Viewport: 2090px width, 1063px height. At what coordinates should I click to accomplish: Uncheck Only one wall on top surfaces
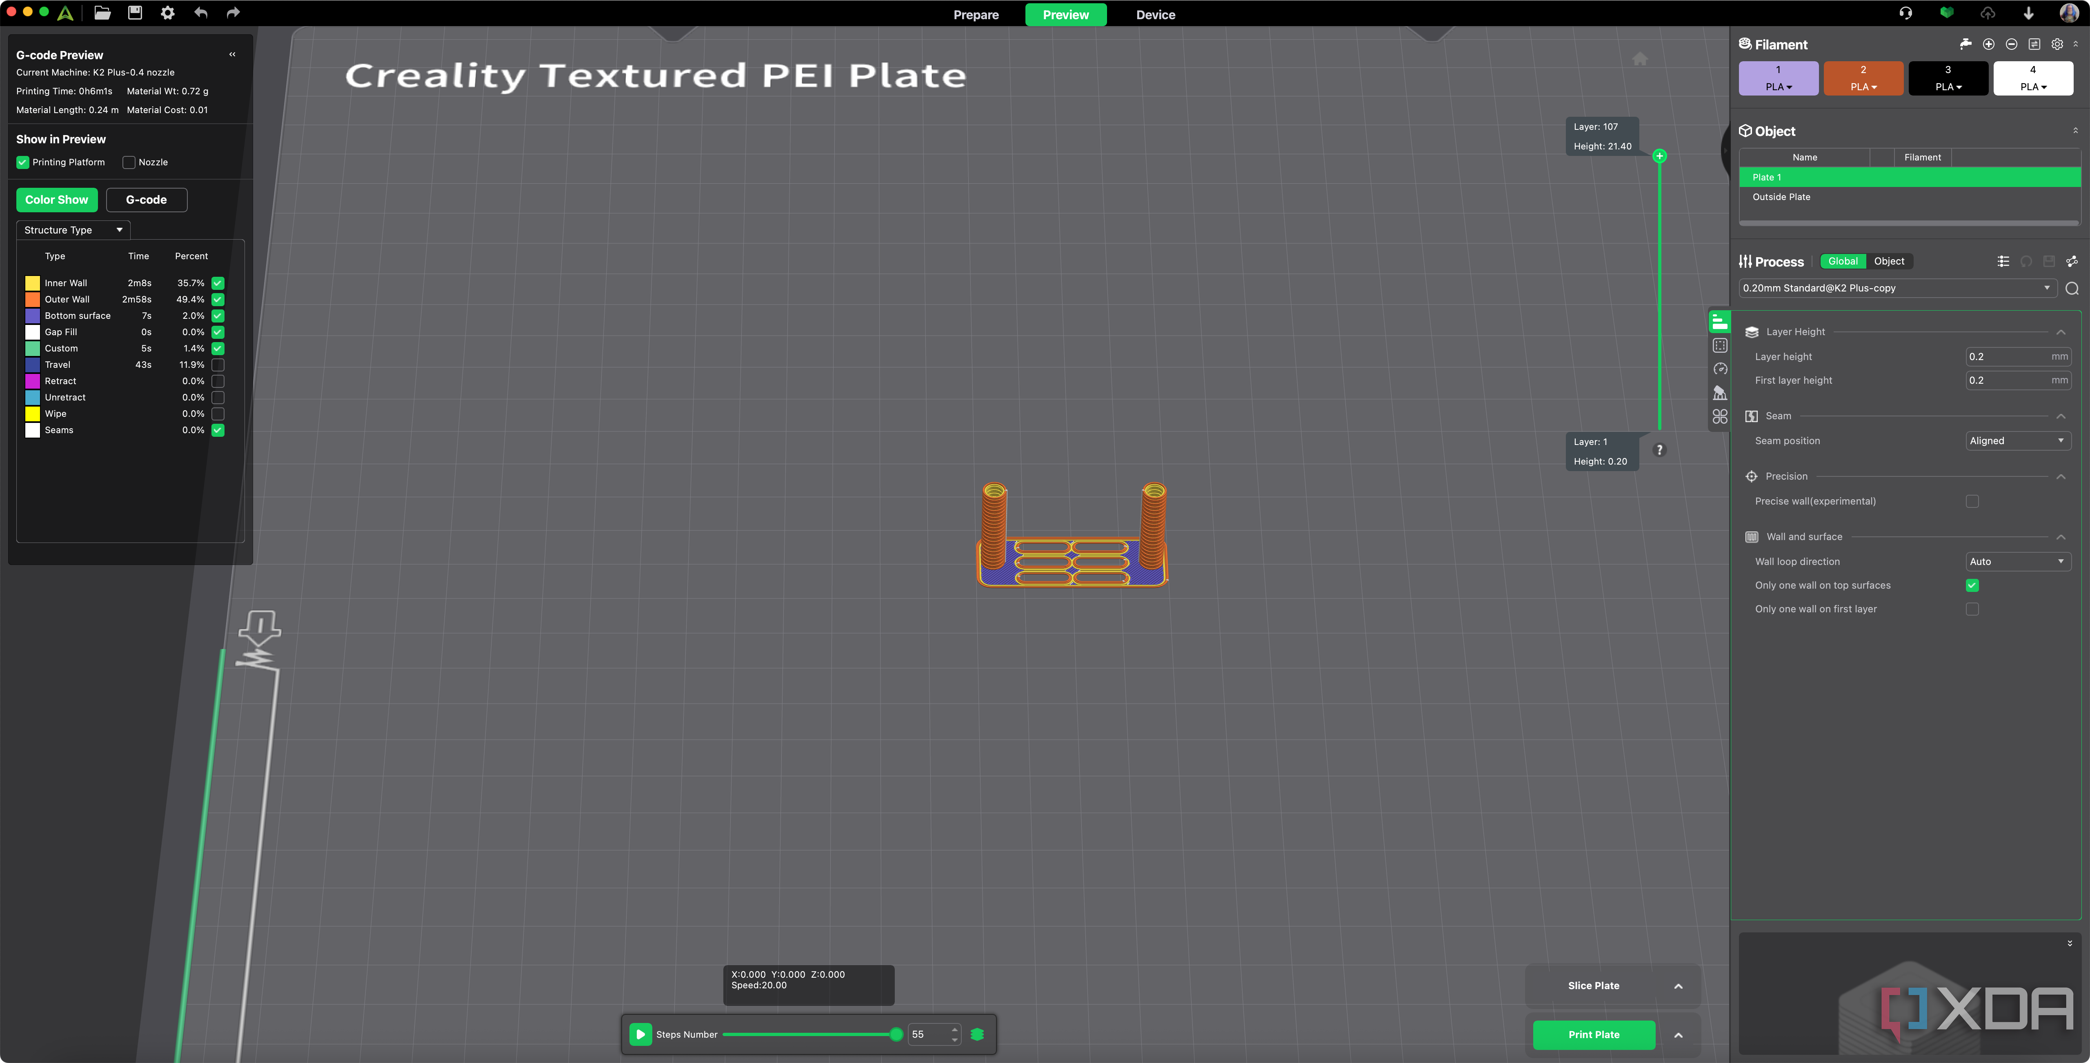[1972, 586]
